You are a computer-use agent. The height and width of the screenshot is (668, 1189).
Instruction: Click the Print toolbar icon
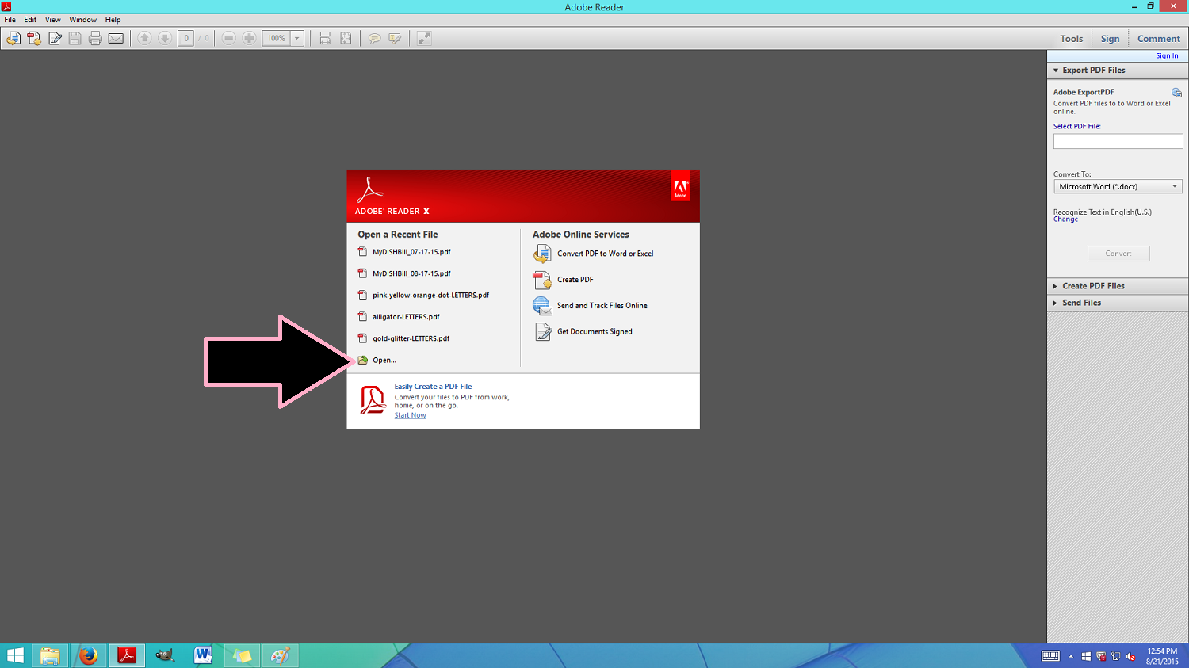(95, 38)
